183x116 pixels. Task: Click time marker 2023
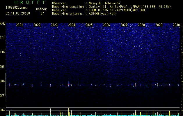pos(54,25)
